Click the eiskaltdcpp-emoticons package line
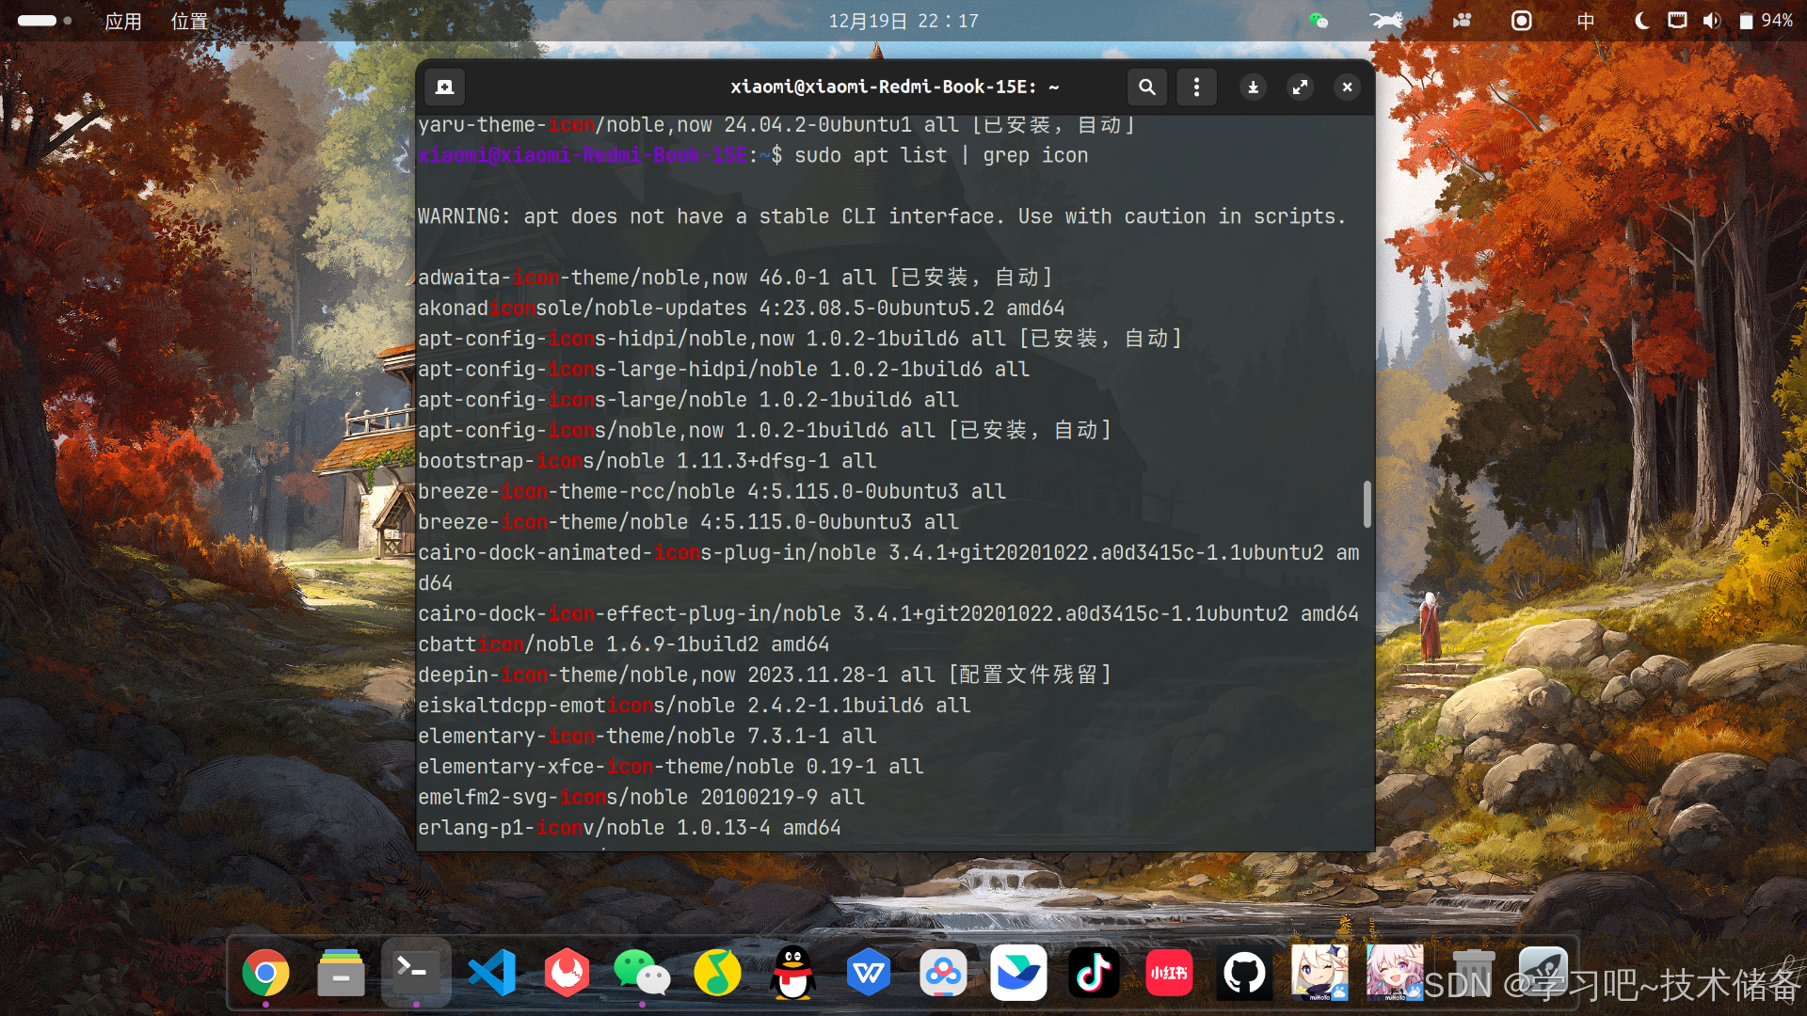Image resolution: width=1807 pixels, height=1016 pixels. (694, 706)
